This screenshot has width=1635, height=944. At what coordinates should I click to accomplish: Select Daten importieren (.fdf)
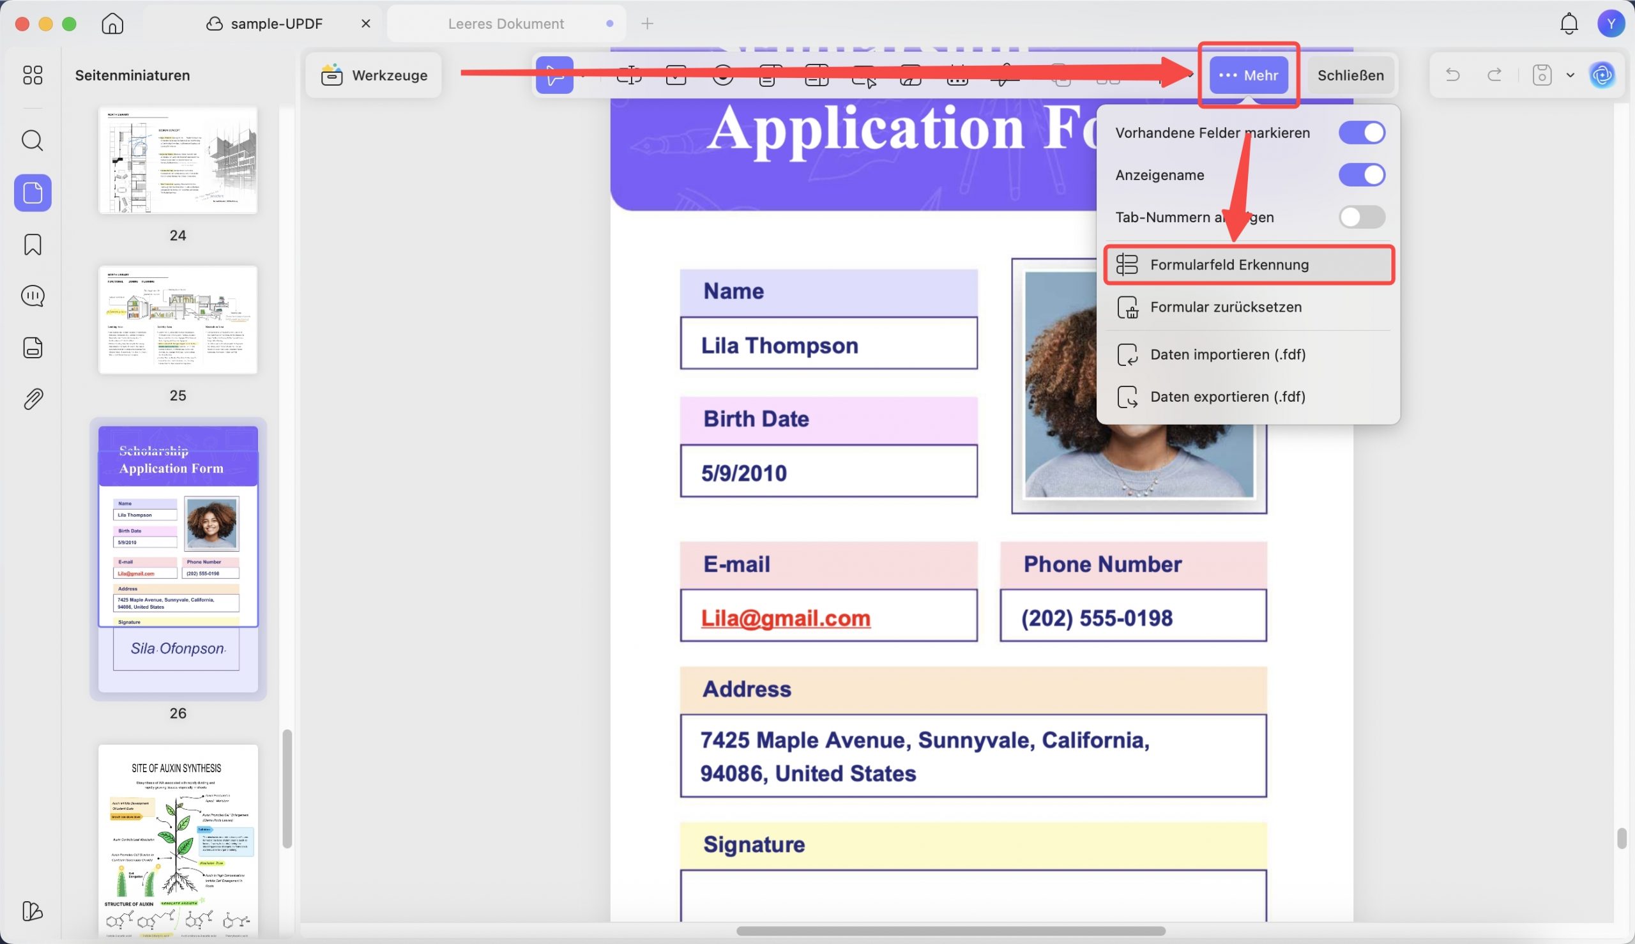pyautogui.click(x=1249, y=354)
